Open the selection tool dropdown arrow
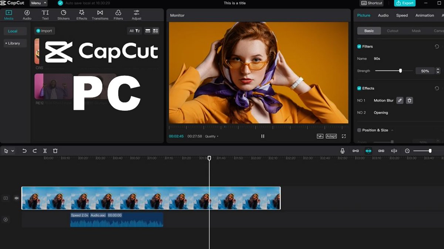444x249 pixels. click(13, 151)
